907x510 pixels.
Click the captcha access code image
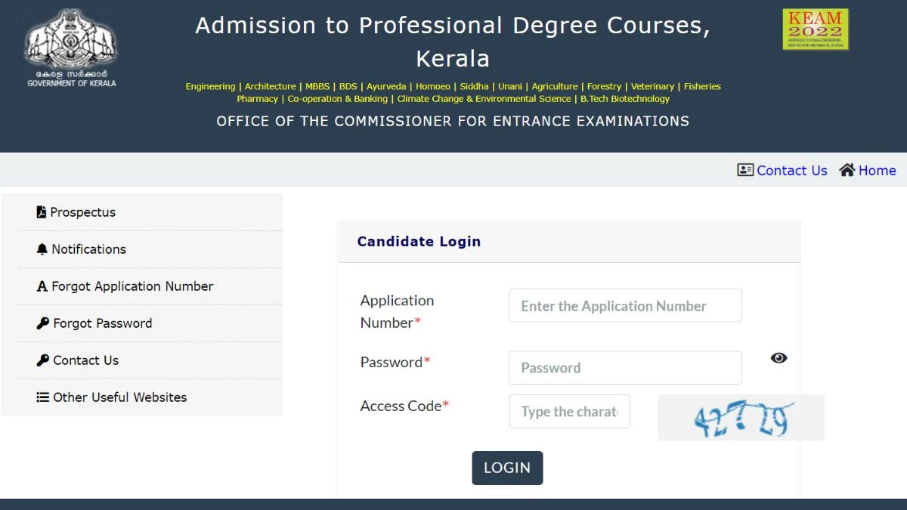(x=741, y=417)
